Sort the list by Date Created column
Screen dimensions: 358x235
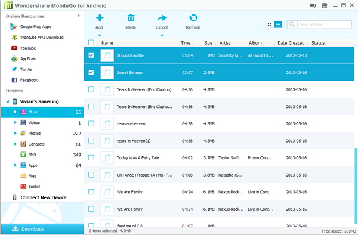click(x=291, y=43)
